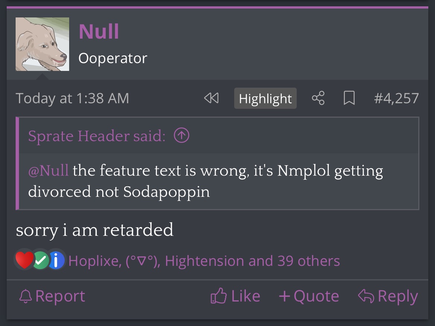Viewport: 435px width, 326px height.
Task: Open Null's dog avatar image
Action: [x=42, y=44]
